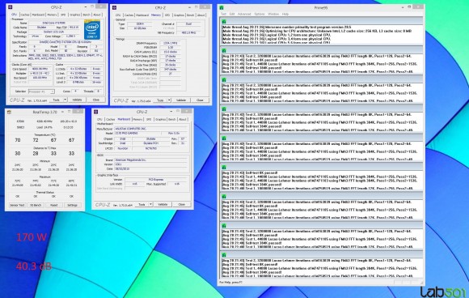Click title bar icon of CPU-Z window showing Memory tab
The height and width of the screenshot is (298, 469).
tap(114, 8)
